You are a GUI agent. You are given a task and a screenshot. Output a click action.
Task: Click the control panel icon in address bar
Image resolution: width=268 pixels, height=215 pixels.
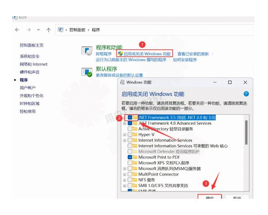click(x=61, y=30)
